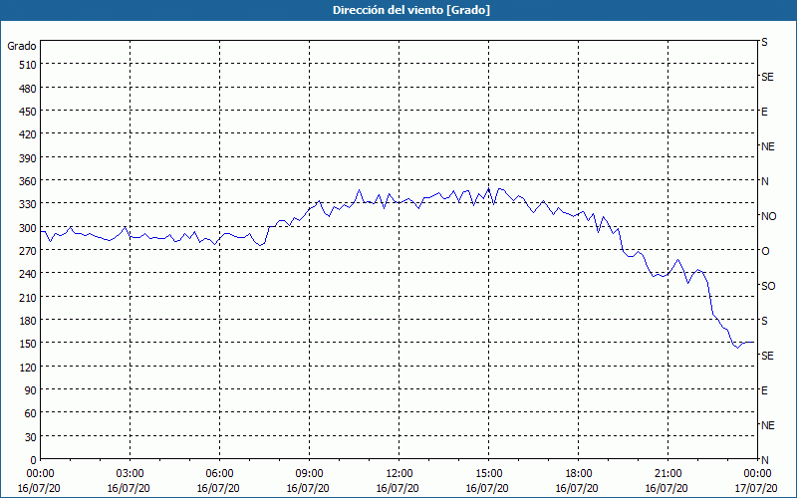Select the 06:00 time axis label
The image size is (797, 498).
point(219,474)
